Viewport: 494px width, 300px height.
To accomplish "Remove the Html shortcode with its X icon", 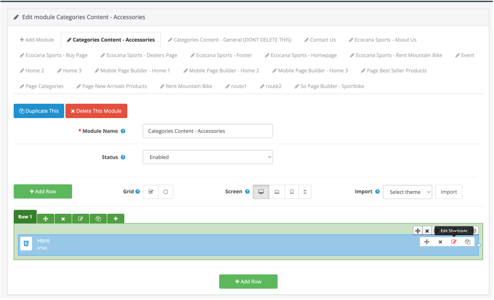I will coord(440,242).
